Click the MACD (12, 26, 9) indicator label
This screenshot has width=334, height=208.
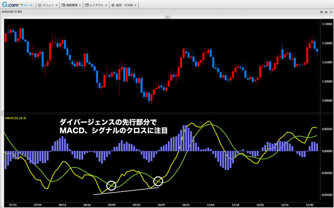[18, 117]
